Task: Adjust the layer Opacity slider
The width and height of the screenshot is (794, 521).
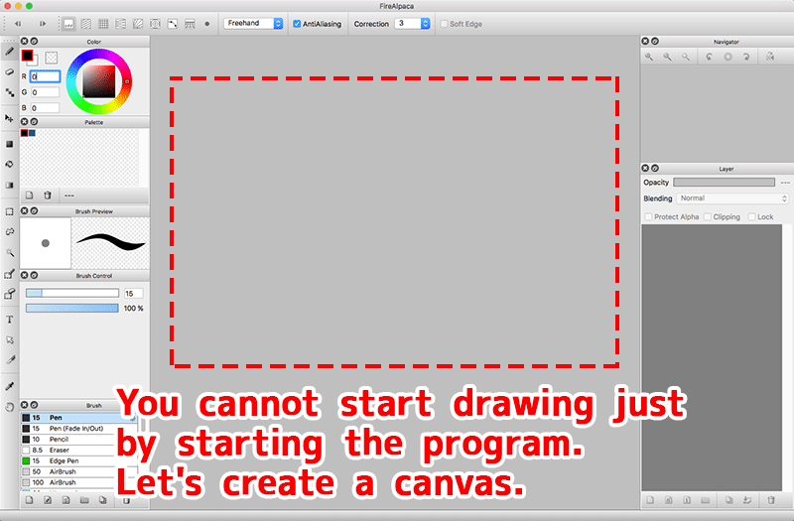Action: click(725, 183)
